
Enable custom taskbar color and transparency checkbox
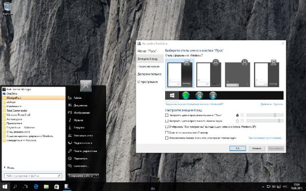[167, 121]
